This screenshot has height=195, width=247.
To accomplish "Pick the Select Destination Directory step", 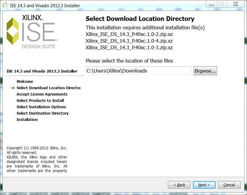I will tap(43, 113).
